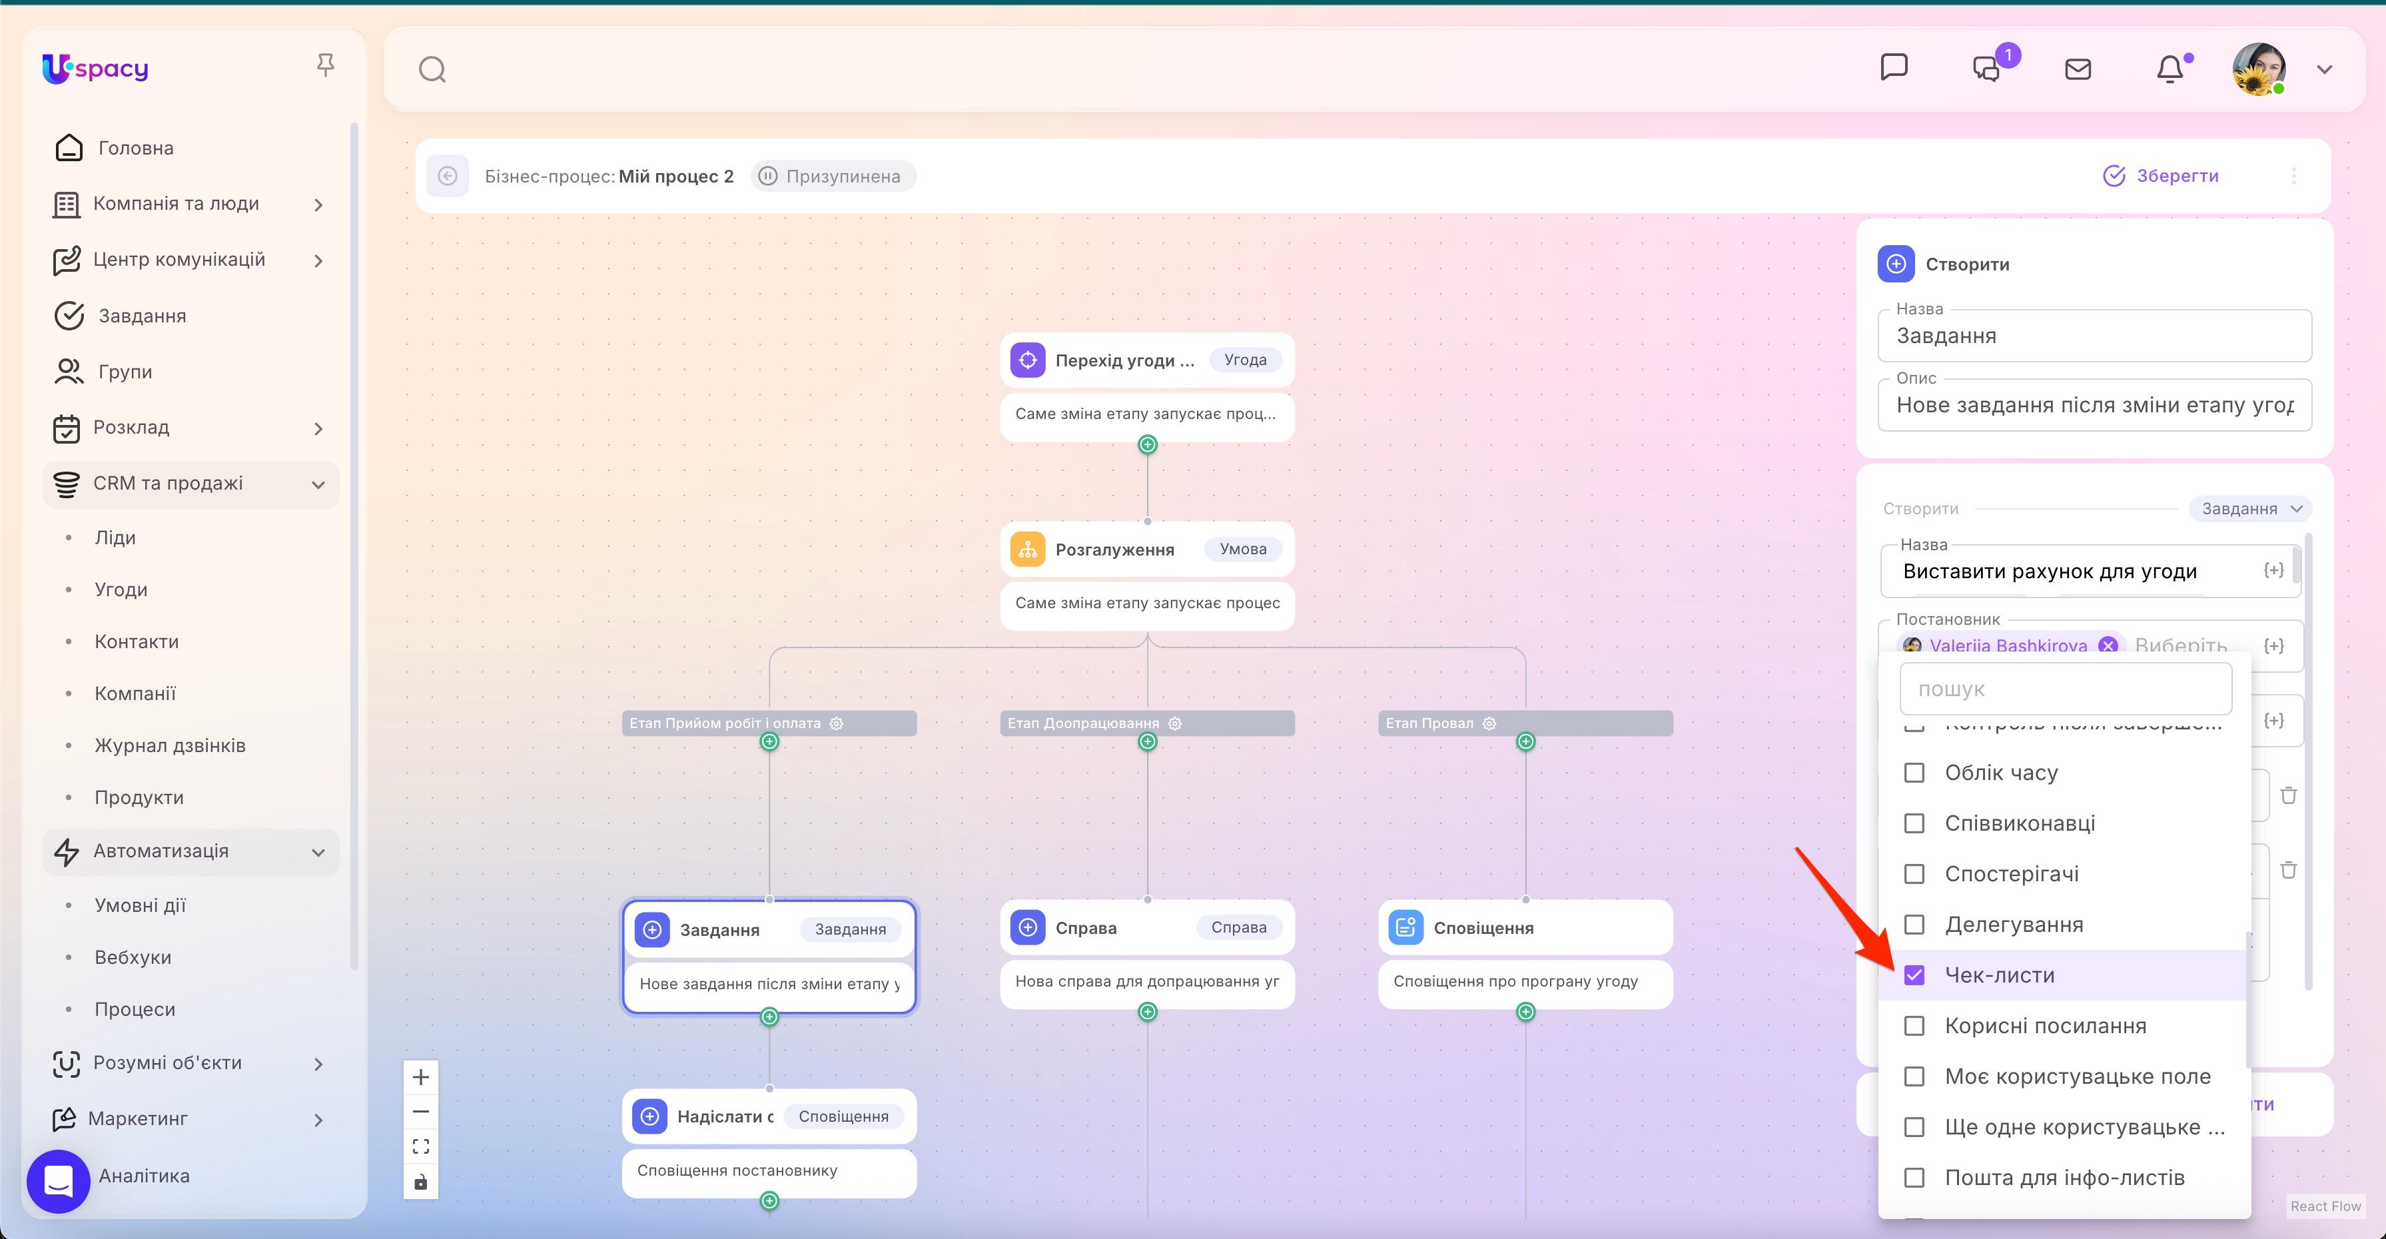Open the mail envelope icon

tap(2078, 69)
